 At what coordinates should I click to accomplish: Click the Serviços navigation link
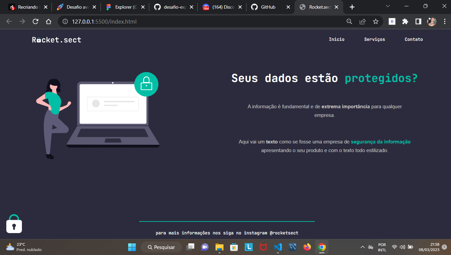[x=375, y=39]
